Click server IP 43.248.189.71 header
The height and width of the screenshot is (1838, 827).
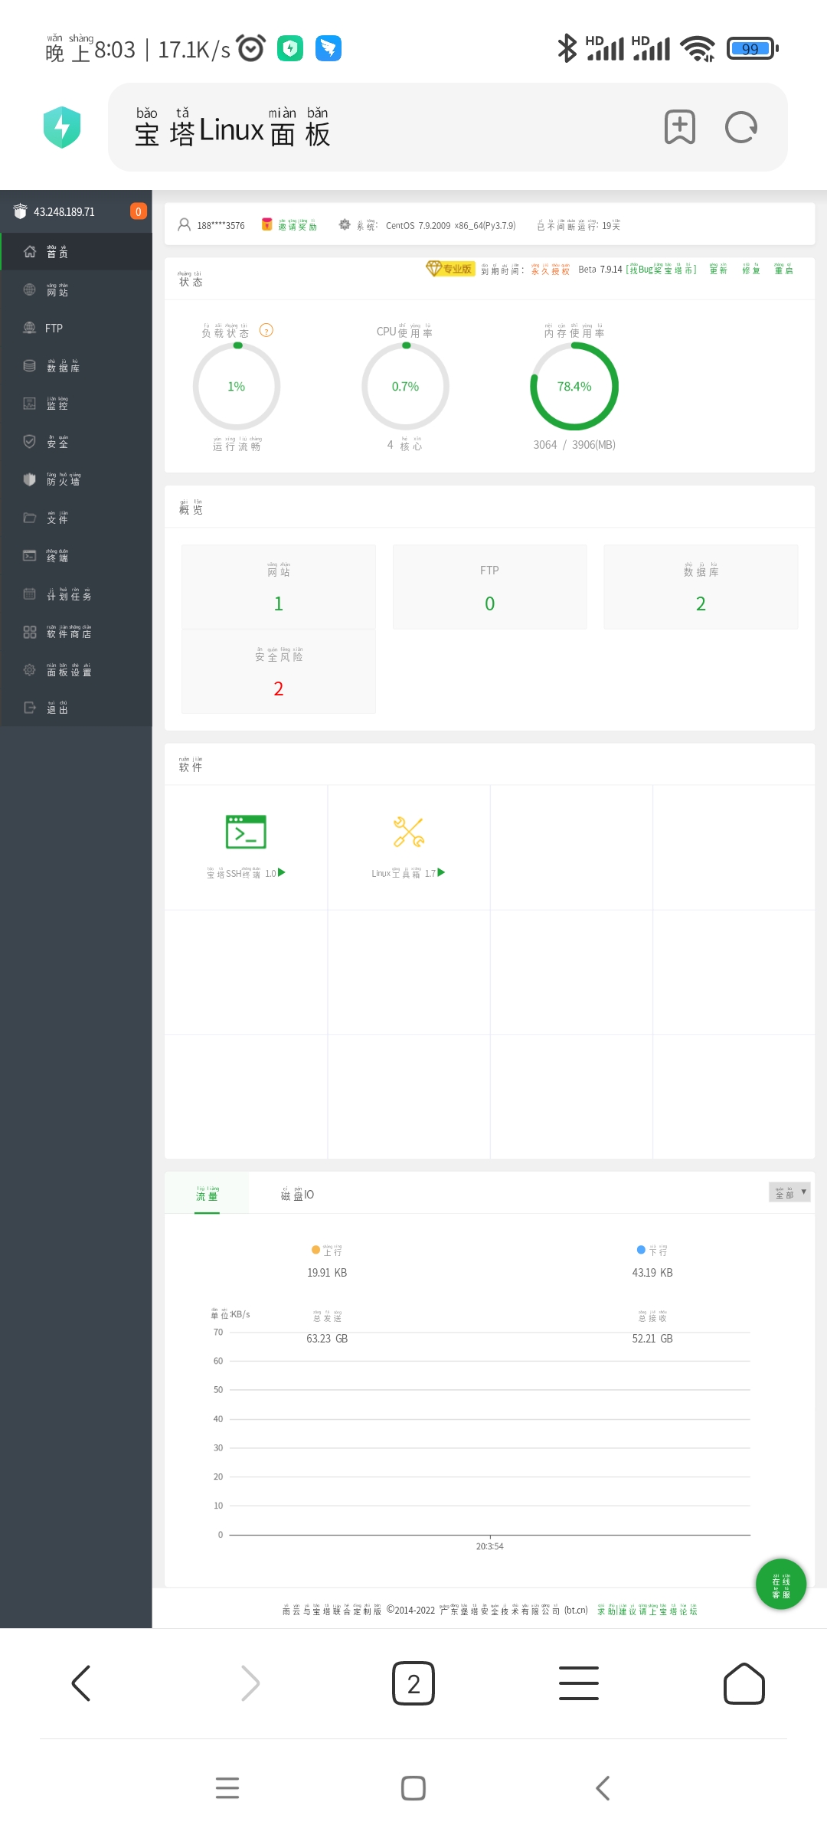click(64, 211)
